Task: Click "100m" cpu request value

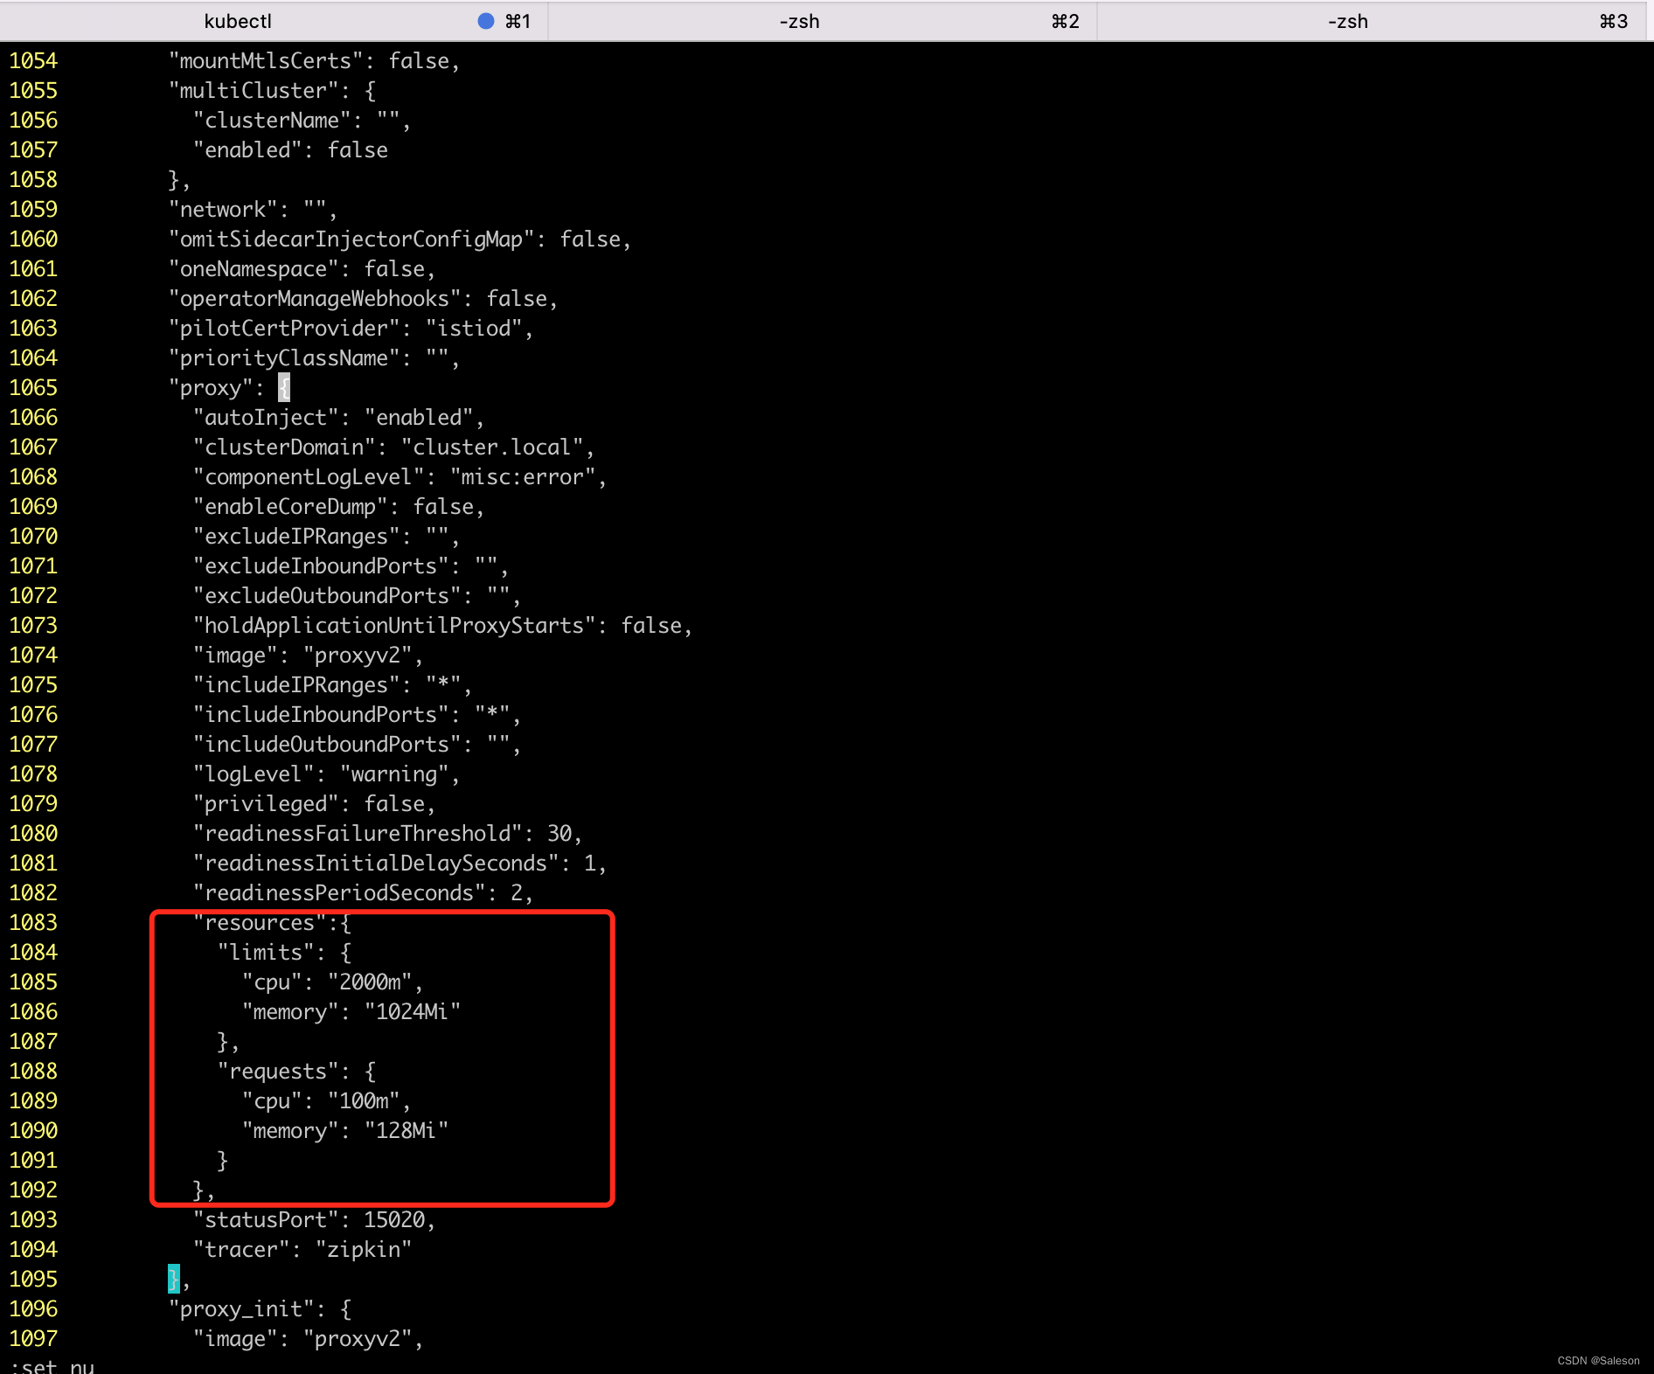Action: pos(364,1101)
